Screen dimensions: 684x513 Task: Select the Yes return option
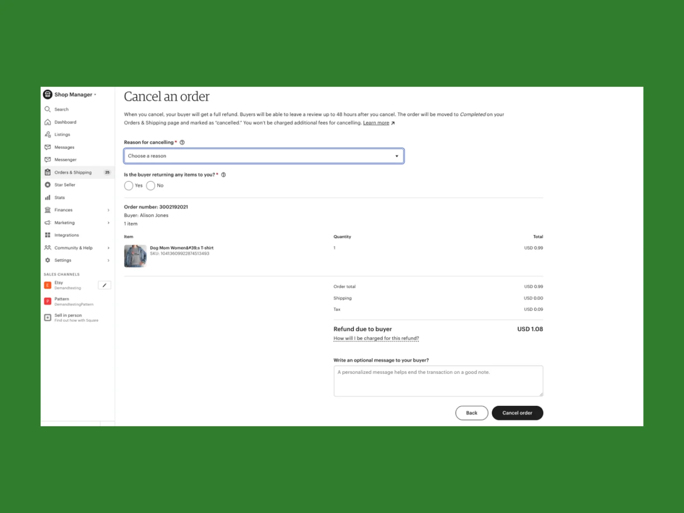129,186
